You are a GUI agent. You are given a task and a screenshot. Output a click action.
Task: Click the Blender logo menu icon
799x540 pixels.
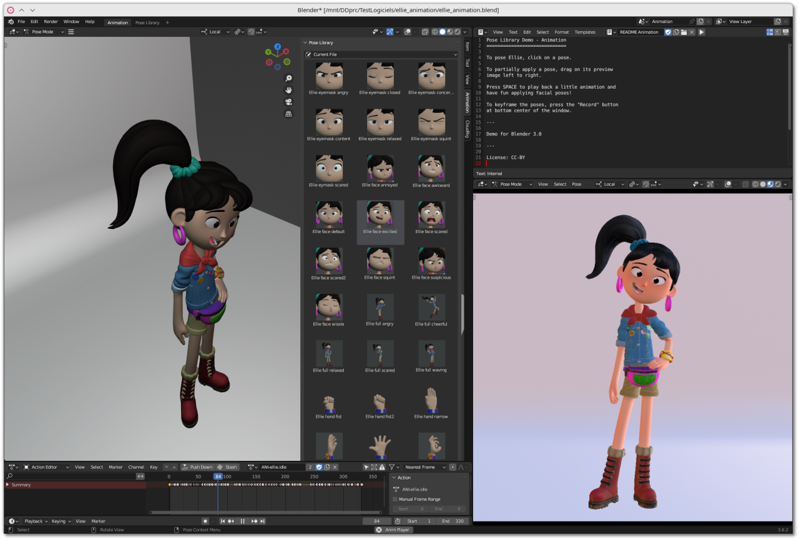coord(11,22)
